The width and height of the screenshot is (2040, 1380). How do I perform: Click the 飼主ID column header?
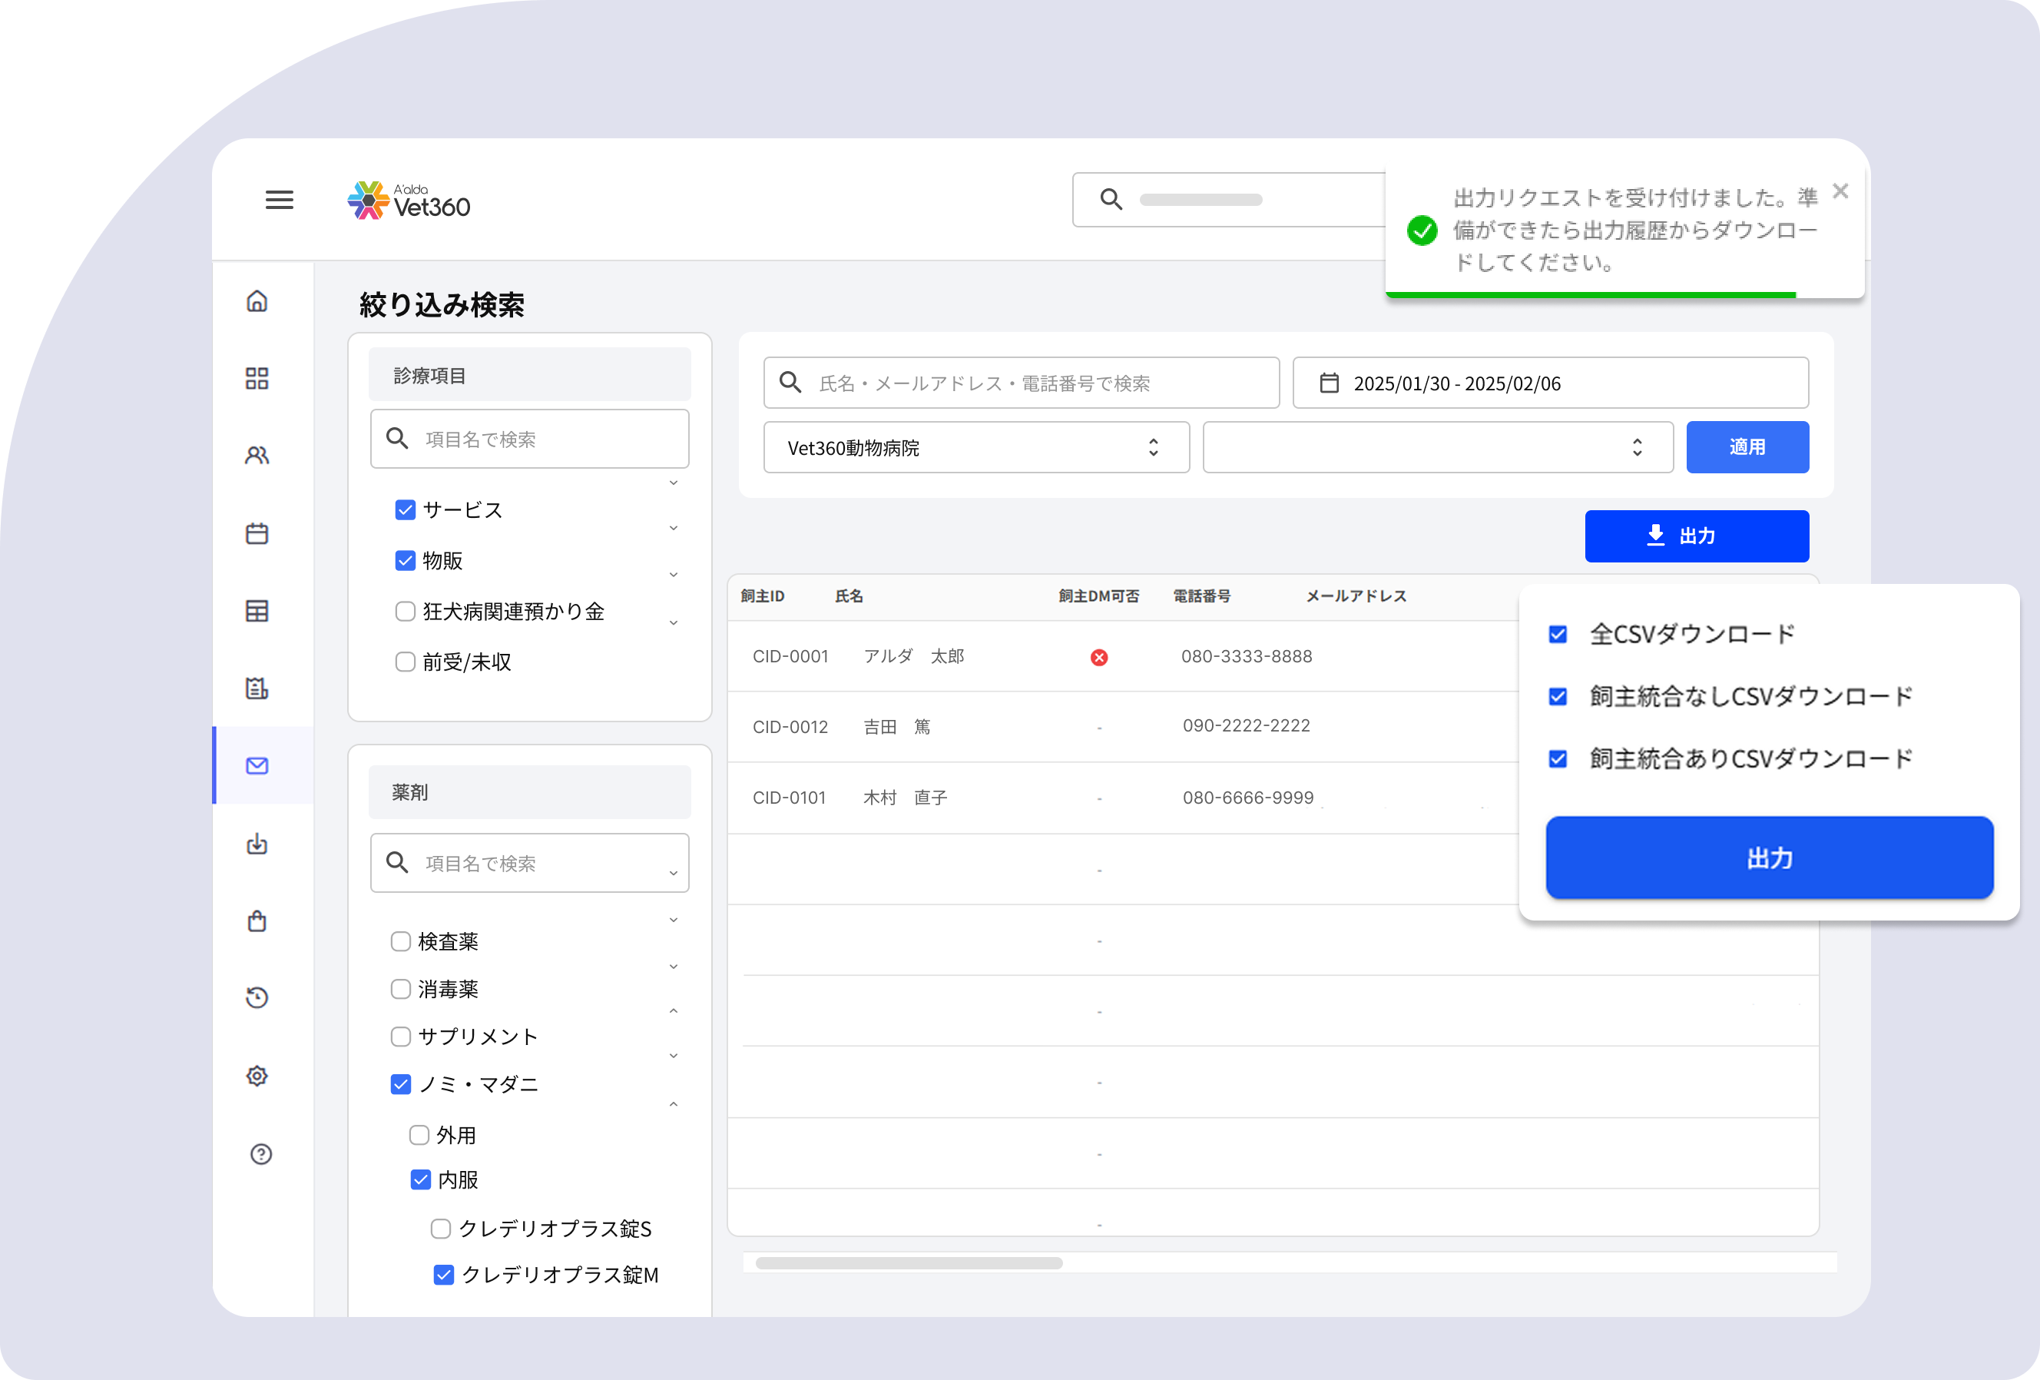point(763,596)
